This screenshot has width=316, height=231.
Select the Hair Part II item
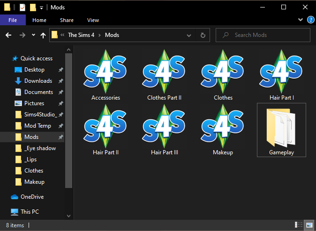105,130
